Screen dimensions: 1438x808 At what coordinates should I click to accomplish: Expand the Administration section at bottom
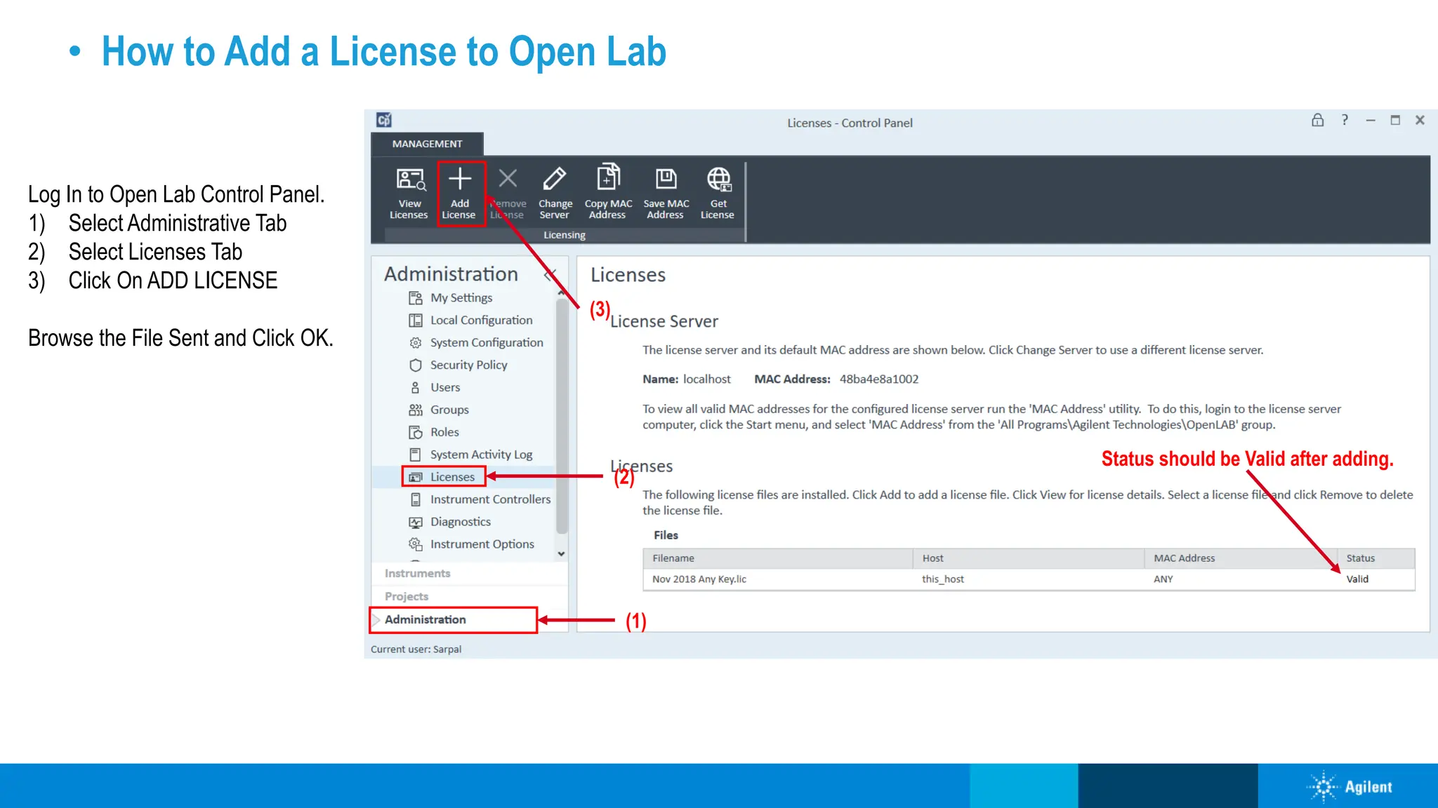(x=425, y=620)
